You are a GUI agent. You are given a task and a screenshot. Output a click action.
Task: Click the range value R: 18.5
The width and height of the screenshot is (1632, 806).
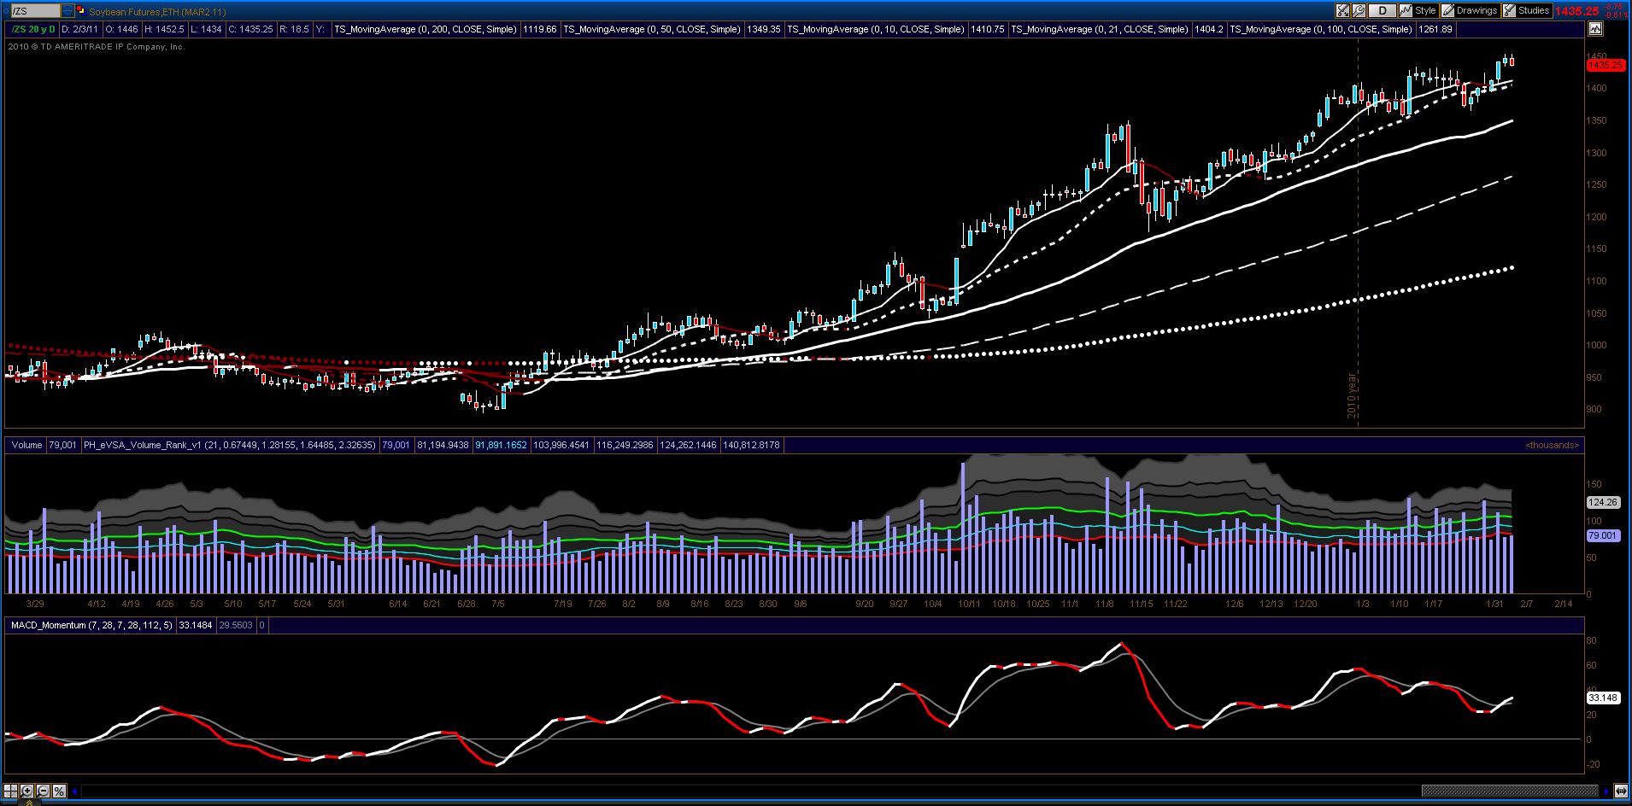click(x=294, y=29)
